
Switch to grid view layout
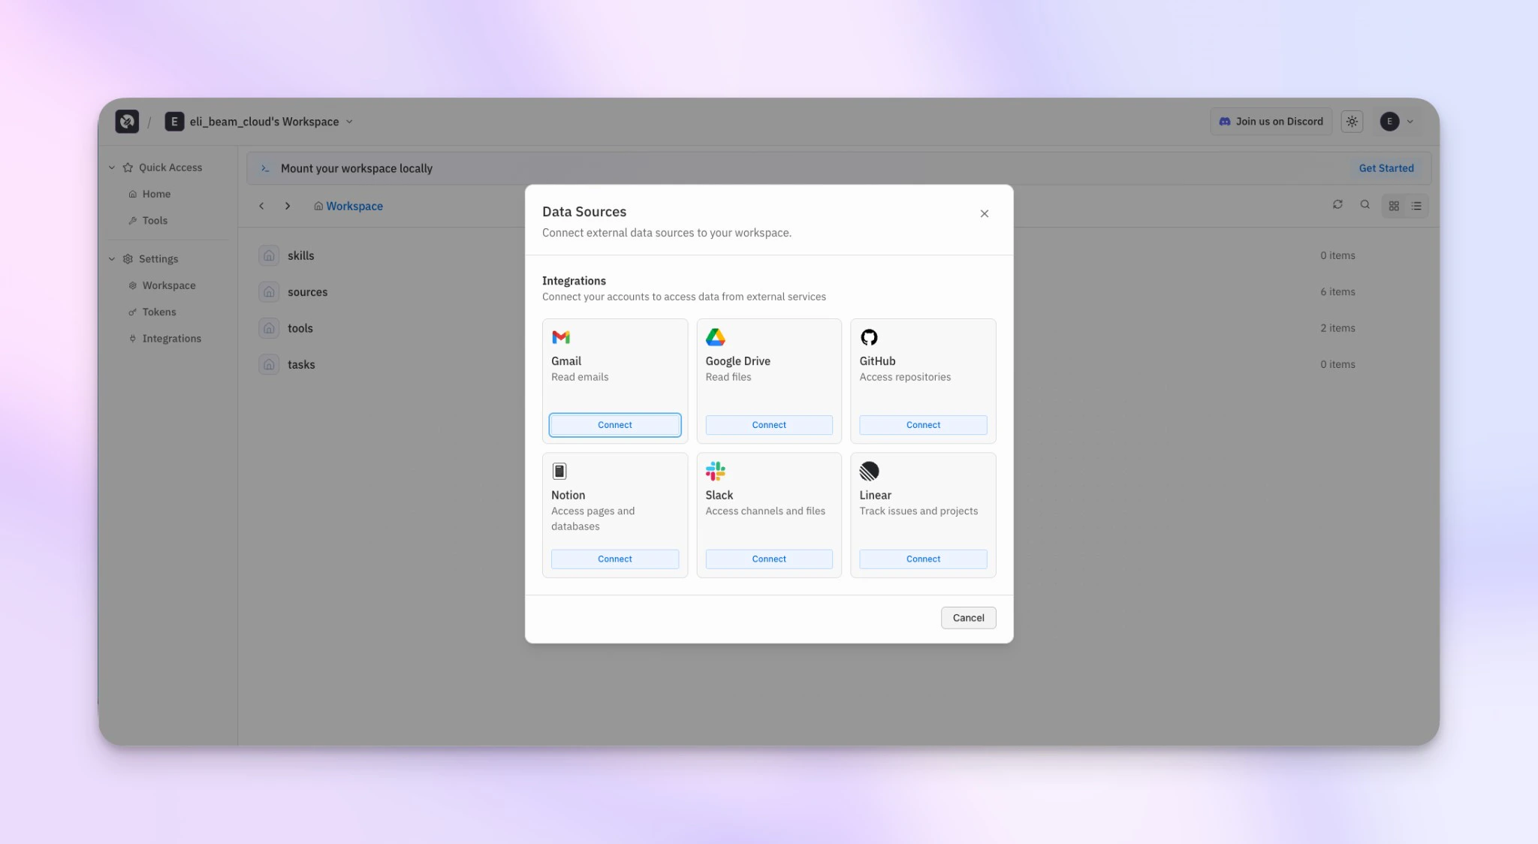point(1394,206)
